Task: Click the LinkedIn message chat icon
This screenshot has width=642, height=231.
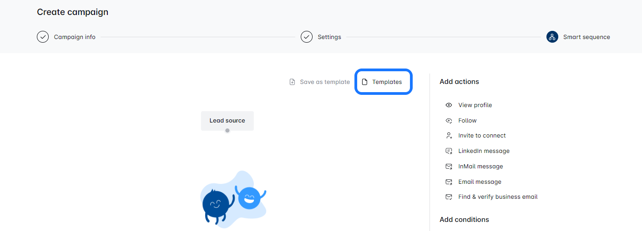Action: point(449,151)
